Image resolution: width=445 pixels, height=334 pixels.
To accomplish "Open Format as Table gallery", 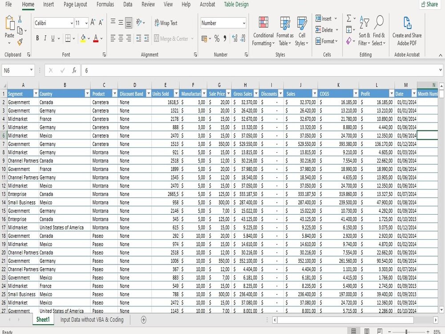I will point(285,31).
